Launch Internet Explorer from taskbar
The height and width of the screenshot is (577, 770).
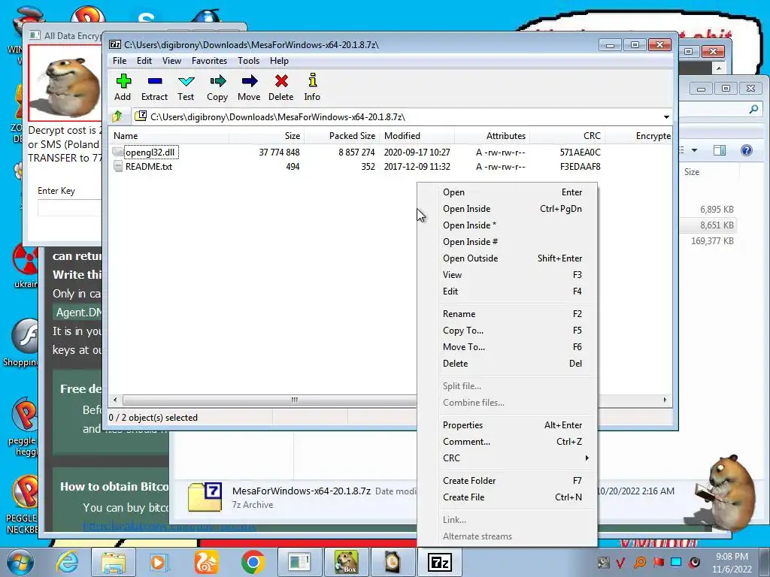coord(67,562)
